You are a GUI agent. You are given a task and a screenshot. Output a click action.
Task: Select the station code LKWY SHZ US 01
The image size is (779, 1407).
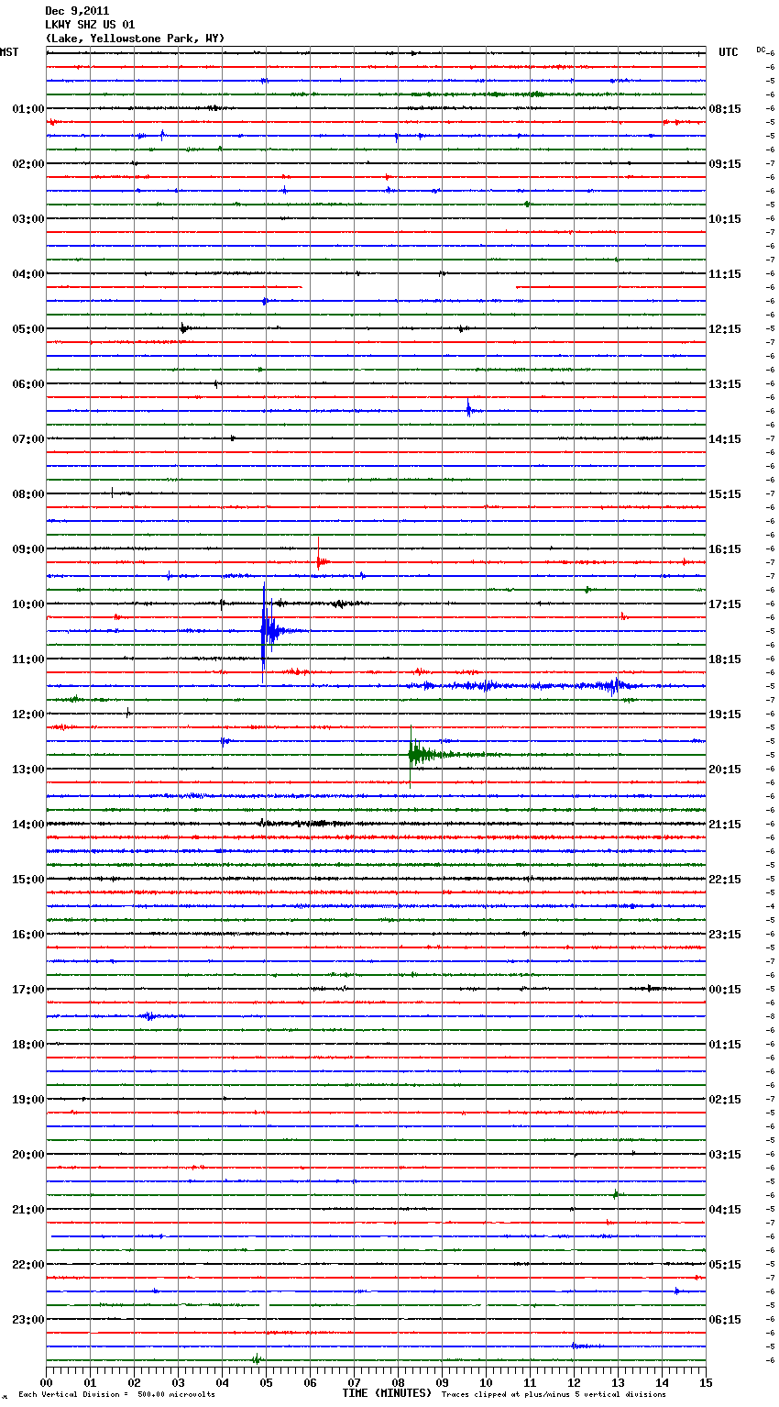tap(90, 25)
